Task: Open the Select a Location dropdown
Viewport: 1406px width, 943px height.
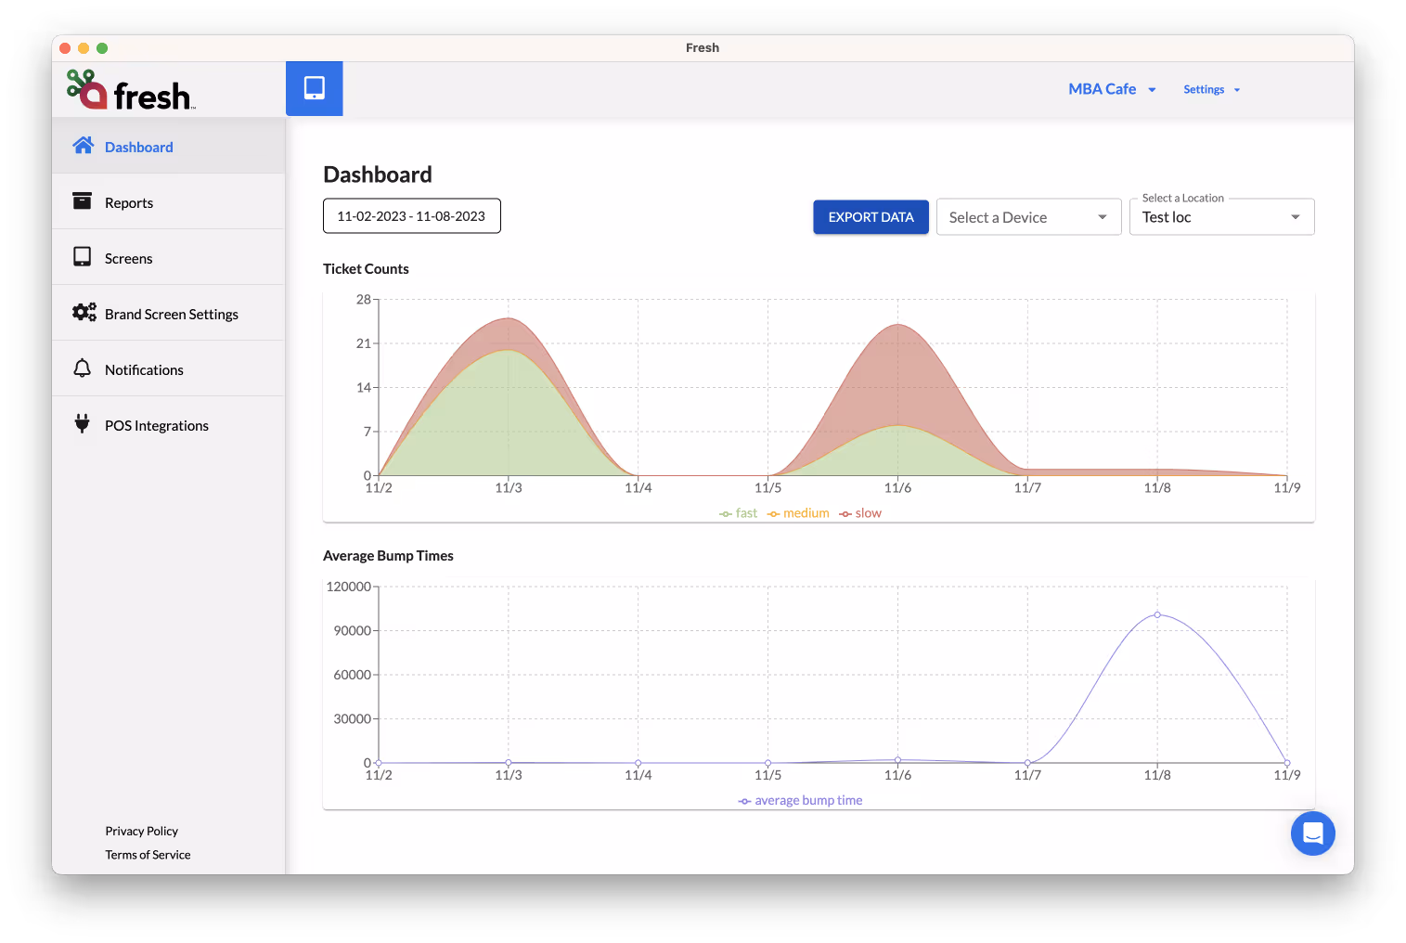Action: (x=1221, y=217)
